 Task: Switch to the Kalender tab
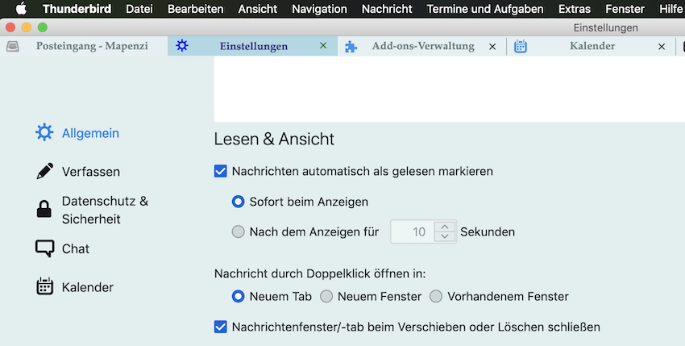(592, 47)
